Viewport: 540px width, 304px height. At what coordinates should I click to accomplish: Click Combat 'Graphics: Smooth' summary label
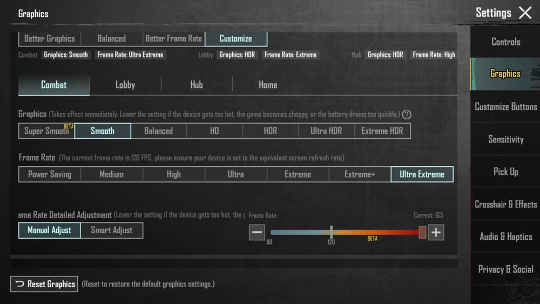(66, 55)
